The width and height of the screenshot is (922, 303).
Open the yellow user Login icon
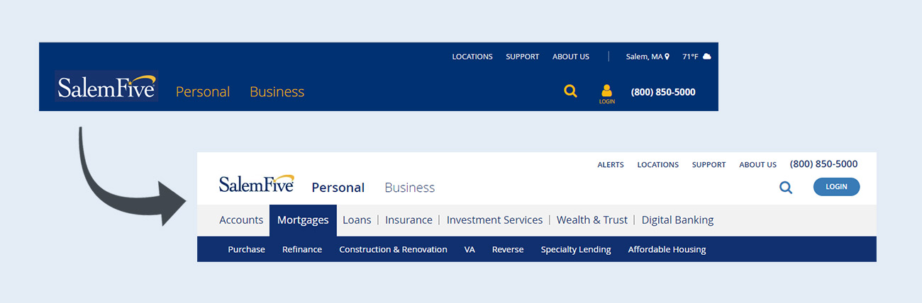606,93
